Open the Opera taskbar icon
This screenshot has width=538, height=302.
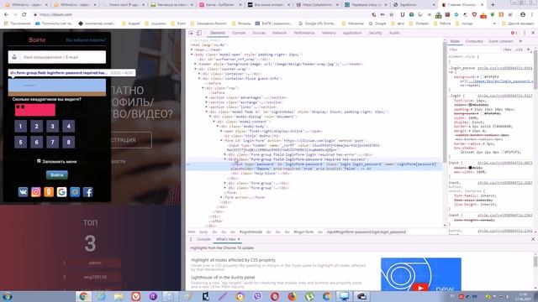pyautogui.click(x=275, y=296)
